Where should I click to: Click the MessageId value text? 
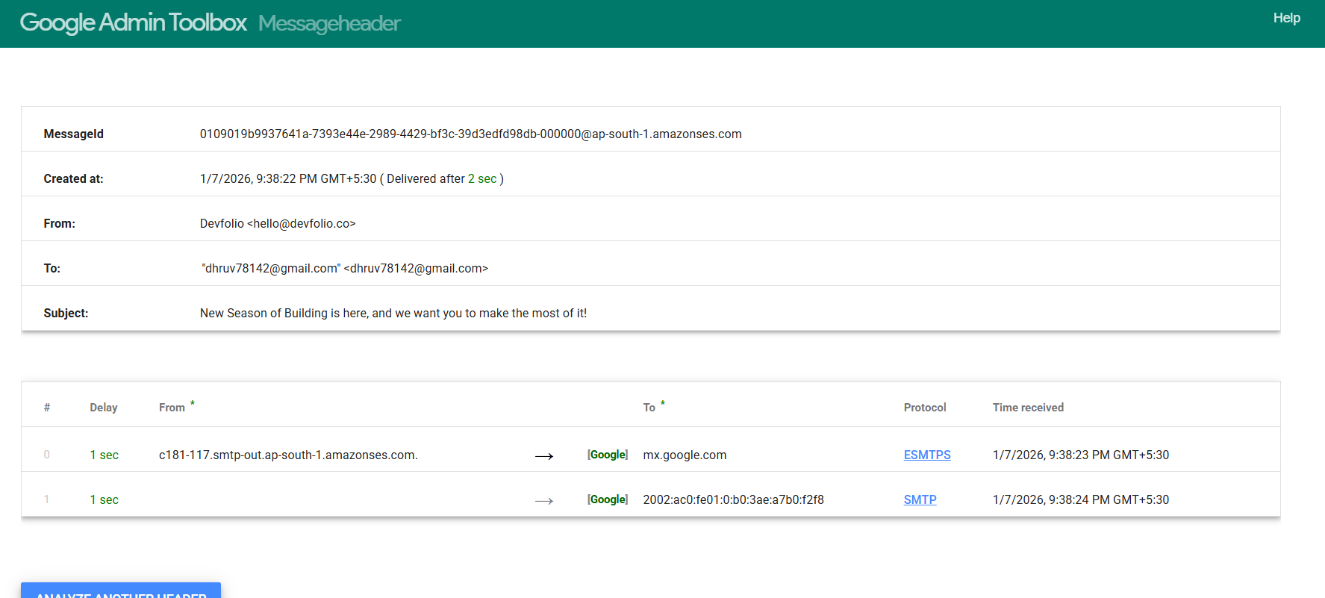pyautogui.click(x=470, y=134)
